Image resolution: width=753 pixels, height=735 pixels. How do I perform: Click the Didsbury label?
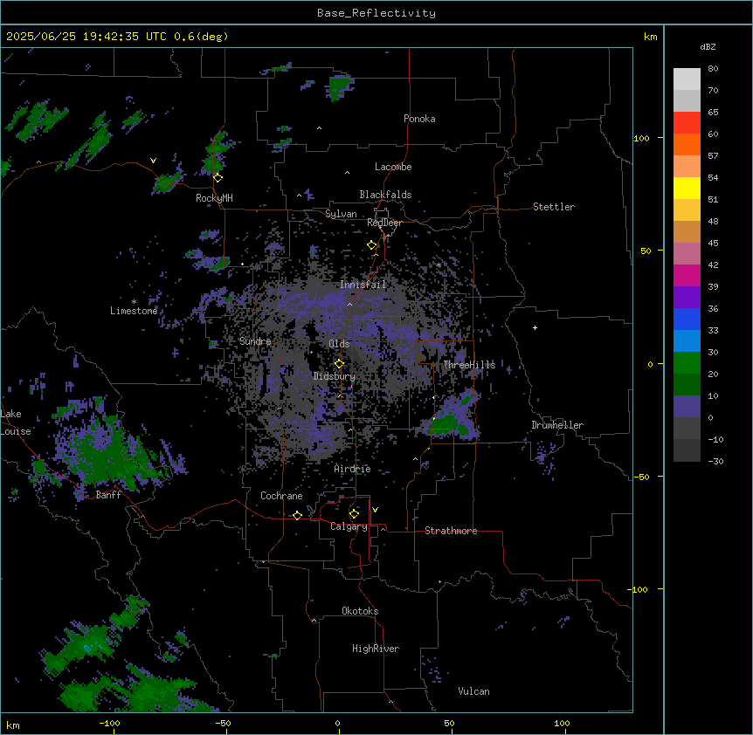pos(335,376)
